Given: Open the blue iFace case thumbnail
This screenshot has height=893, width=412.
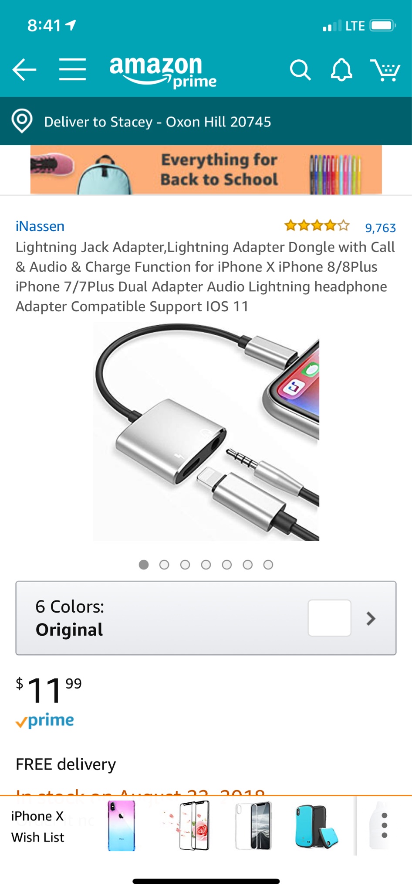Looking at the screenshot, I should click(316, 826).
